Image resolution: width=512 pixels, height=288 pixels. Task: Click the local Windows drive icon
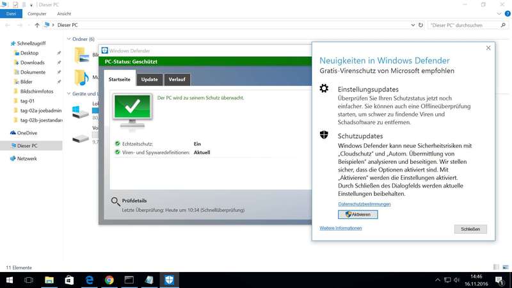coord(81,111)
